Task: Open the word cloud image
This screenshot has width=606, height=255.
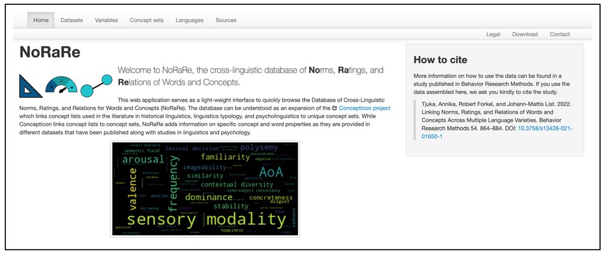Action: tap(205, 188)
